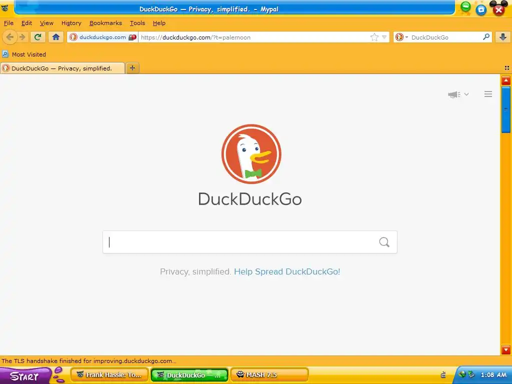The image size is (512, 384).
Task: Open a new tab with the plus button
Action: (132, 68)
